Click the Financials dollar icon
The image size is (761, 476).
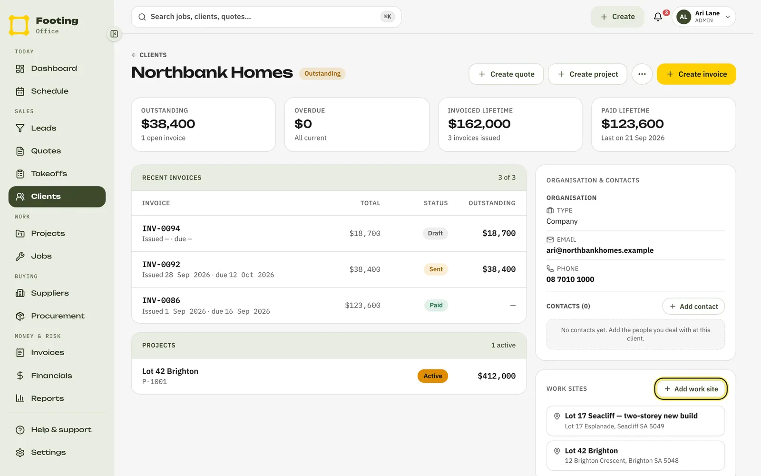[20, 376]
